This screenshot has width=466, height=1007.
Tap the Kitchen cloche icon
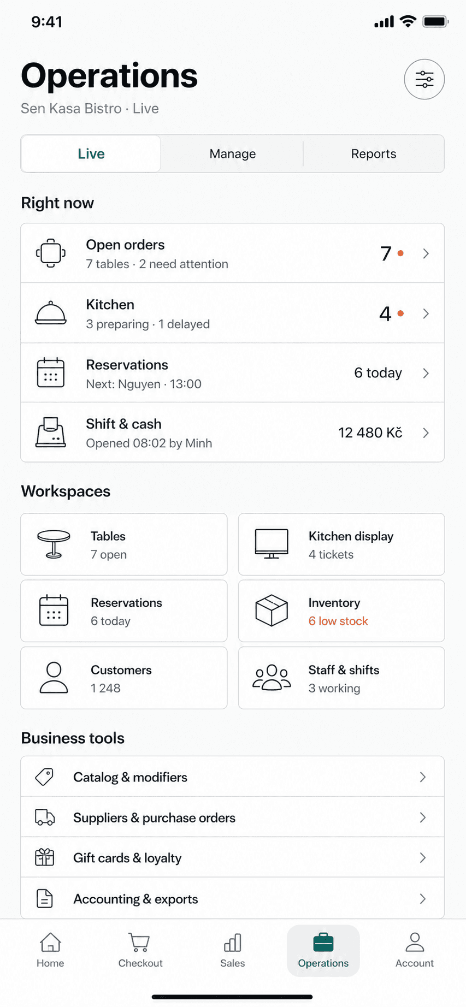51,313
